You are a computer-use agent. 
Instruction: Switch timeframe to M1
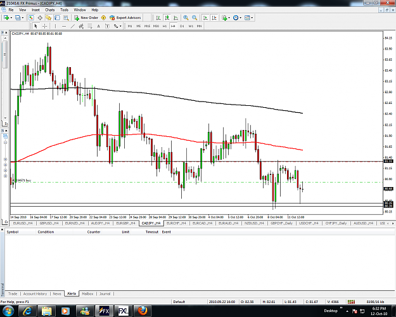(130, 26)
